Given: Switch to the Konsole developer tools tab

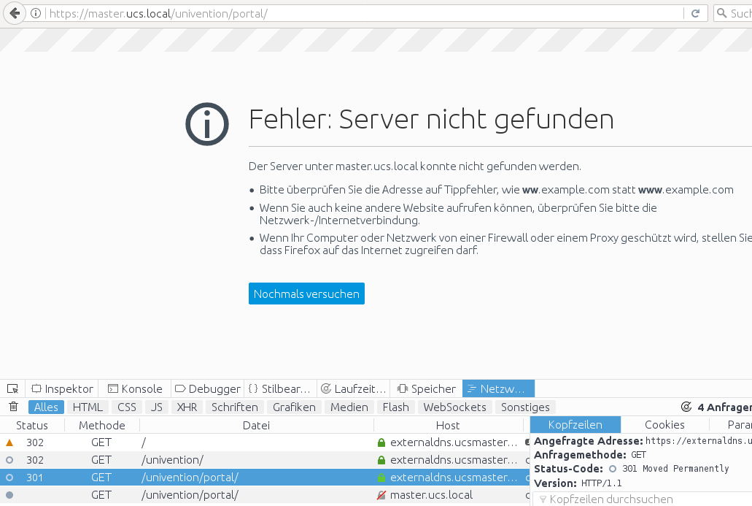Looking at the screenshot, I should click(x=135, y=388).
